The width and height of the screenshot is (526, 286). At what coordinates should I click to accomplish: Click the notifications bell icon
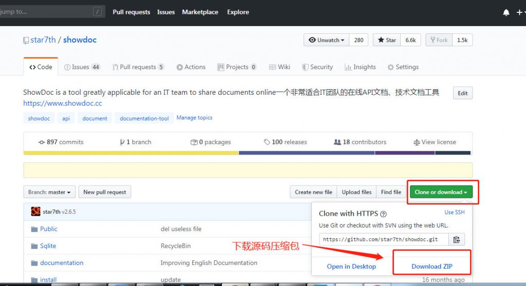pos(506,12)
